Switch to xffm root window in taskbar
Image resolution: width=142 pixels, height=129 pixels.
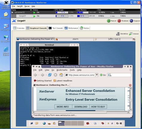coord(113,39)
